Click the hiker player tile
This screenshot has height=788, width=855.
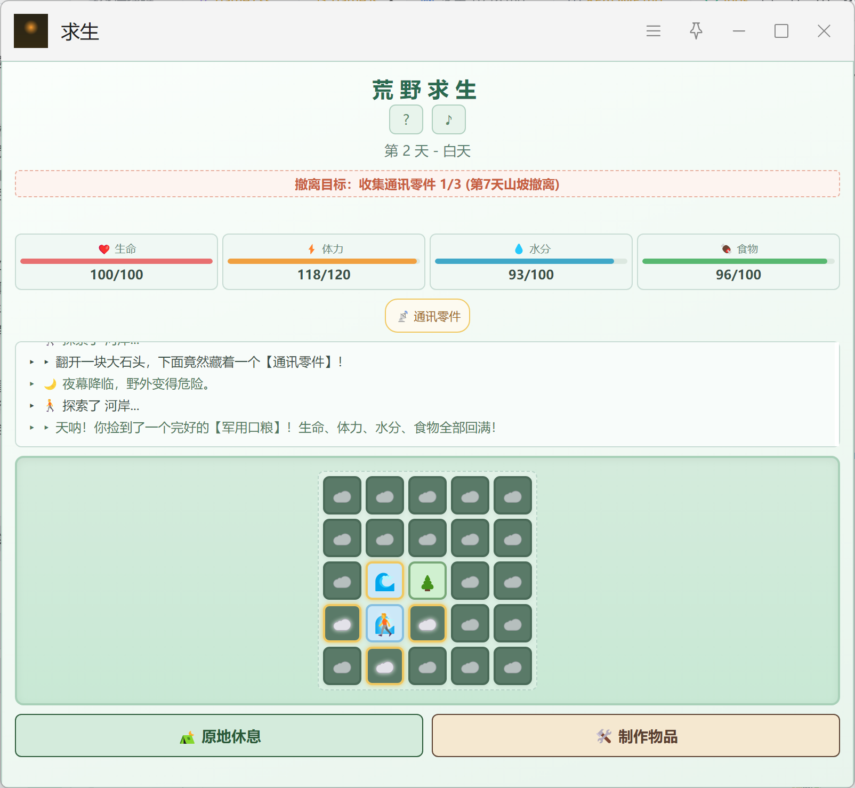385,623
